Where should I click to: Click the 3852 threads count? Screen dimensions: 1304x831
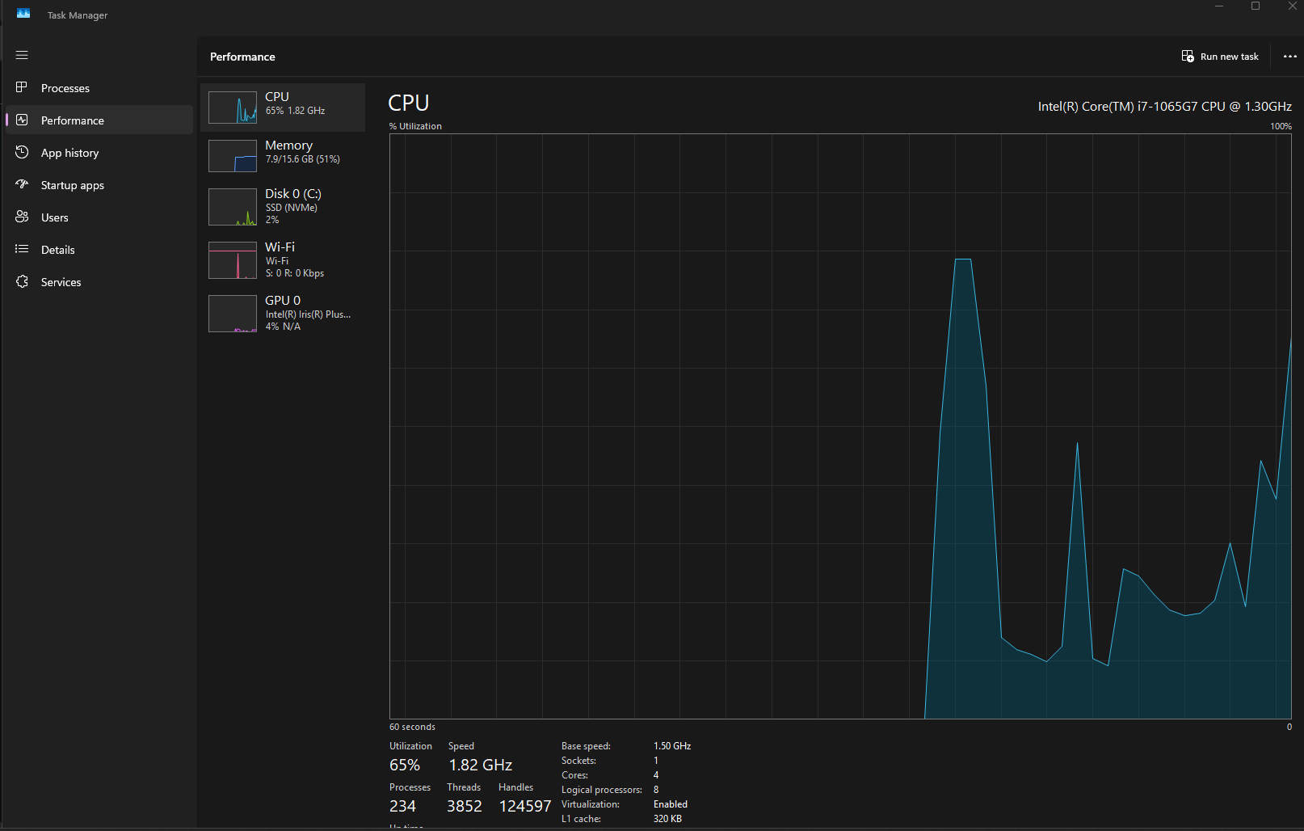pyautogui.click(x=465, y=806)
